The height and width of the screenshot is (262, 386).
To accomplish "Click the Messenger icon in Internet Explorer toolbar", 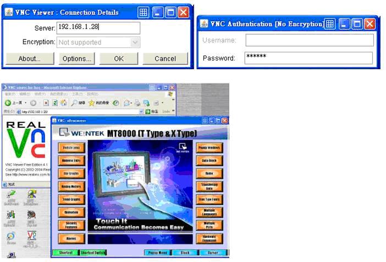I will 146,103.
